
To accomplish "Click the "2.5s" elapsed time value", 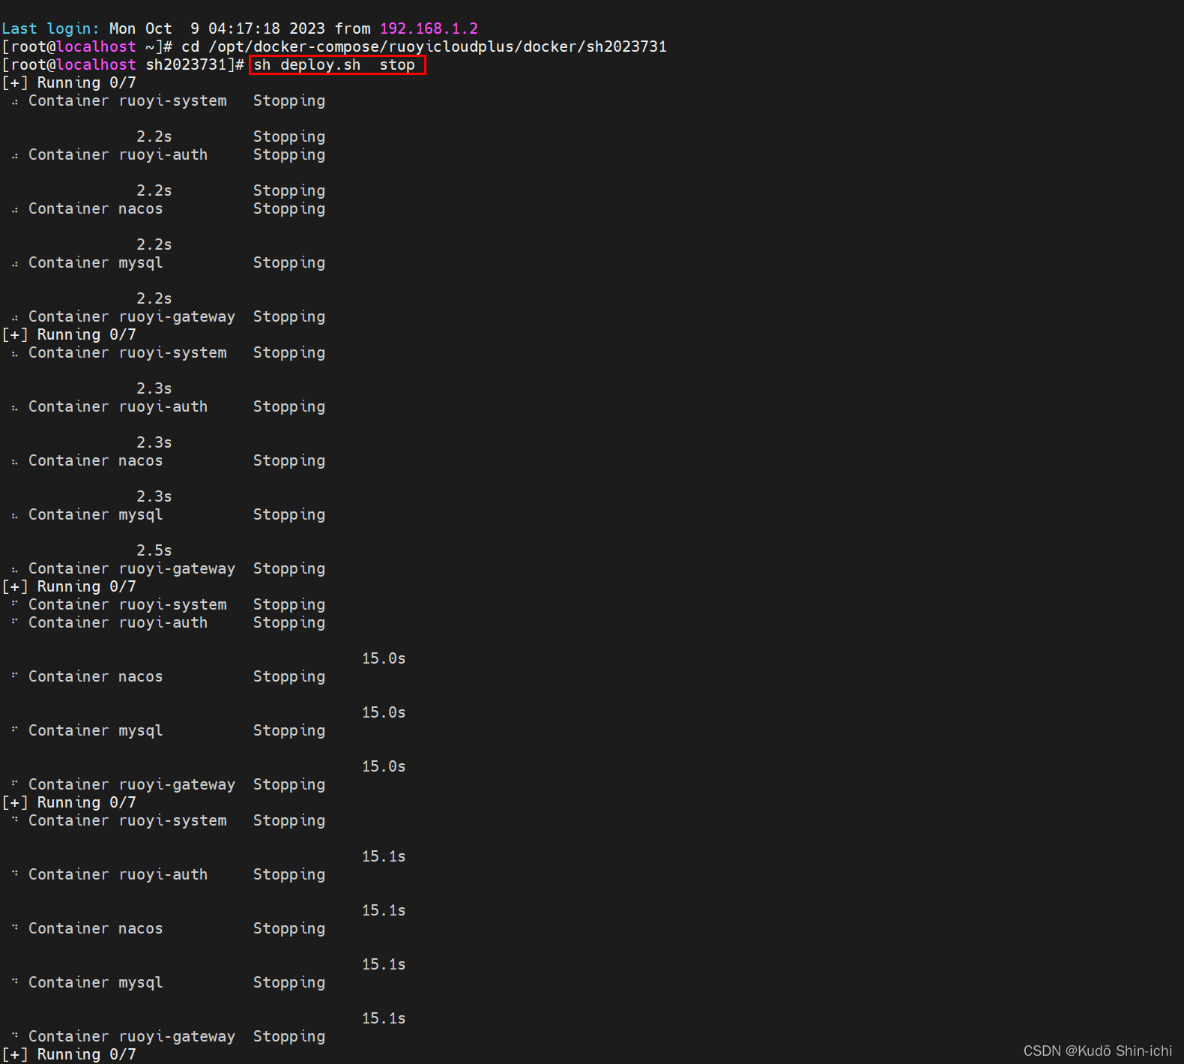I will (x=154, y=550).
